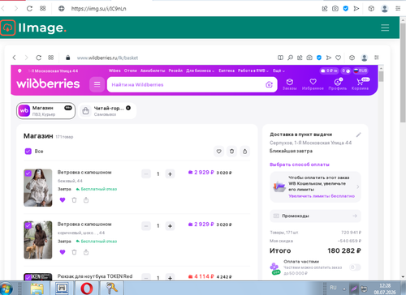Open Корзина cart icon
Image resolution: width=406 pixels, height=295 pixels.
[360, 84]
